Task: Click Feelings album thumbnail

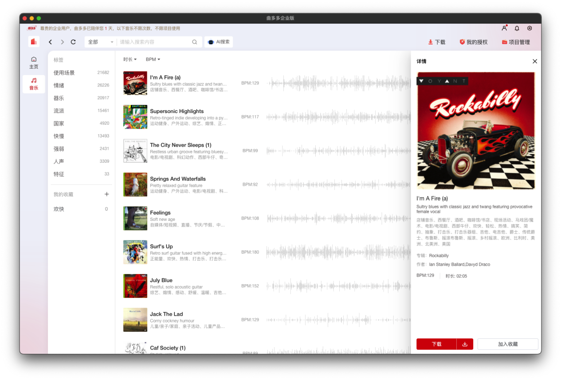Action: (x=135, y=218)
